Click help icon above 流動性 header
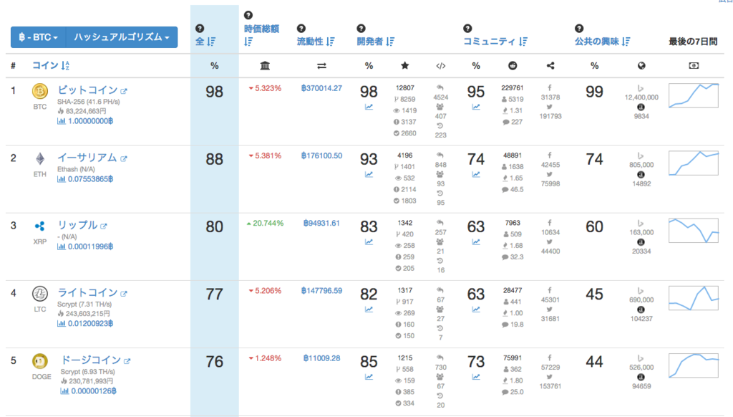The image size is (733, 417). pyautogui.click(x=301, y=29)
